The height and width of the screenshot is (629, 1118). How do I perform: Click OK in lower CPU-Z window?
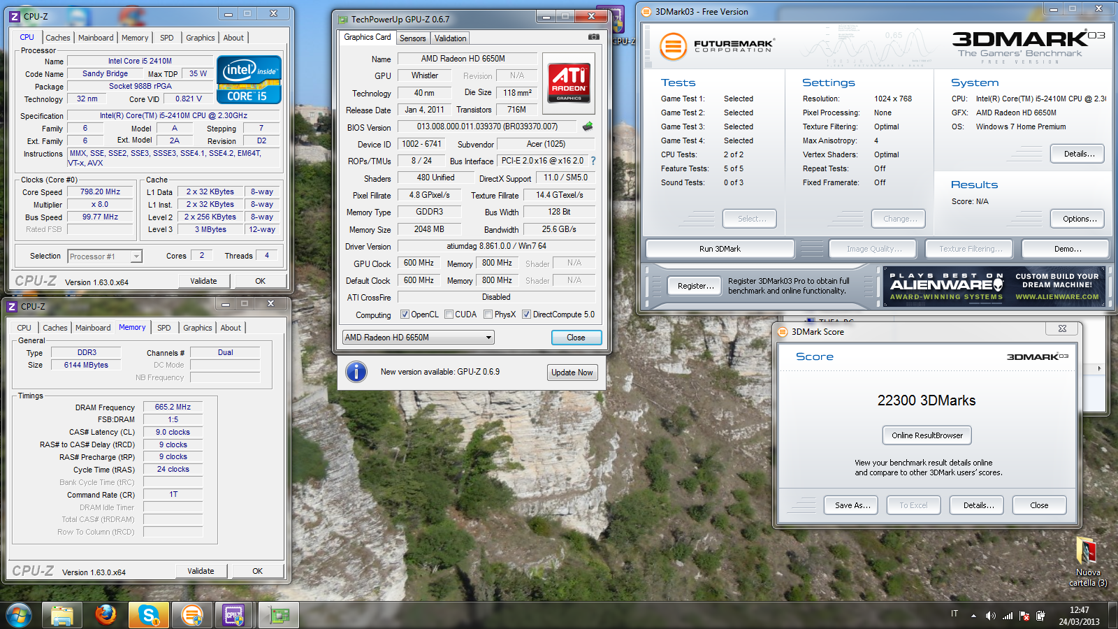click(x=258, y=571)
